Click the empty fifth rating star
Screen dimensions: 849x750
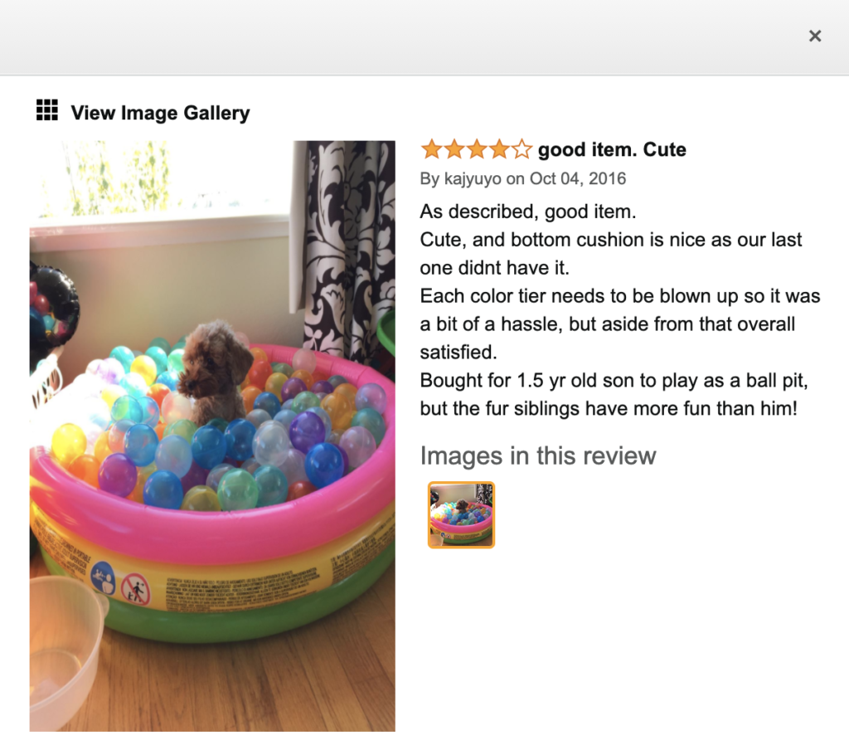522,150
